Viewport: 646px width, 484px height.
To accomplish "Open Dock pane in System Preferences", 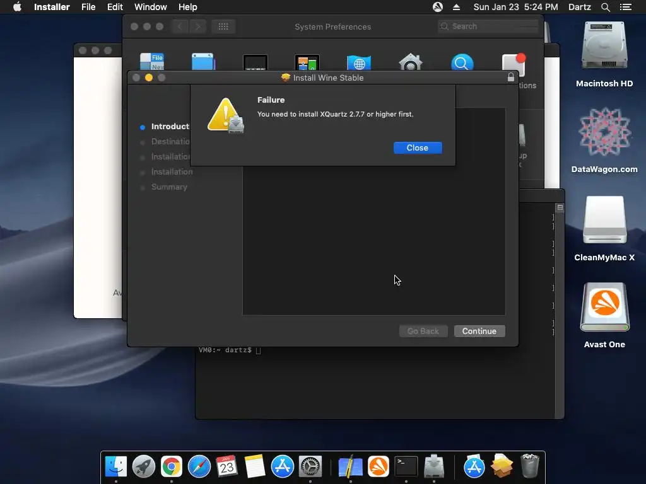I will [255, 62].
